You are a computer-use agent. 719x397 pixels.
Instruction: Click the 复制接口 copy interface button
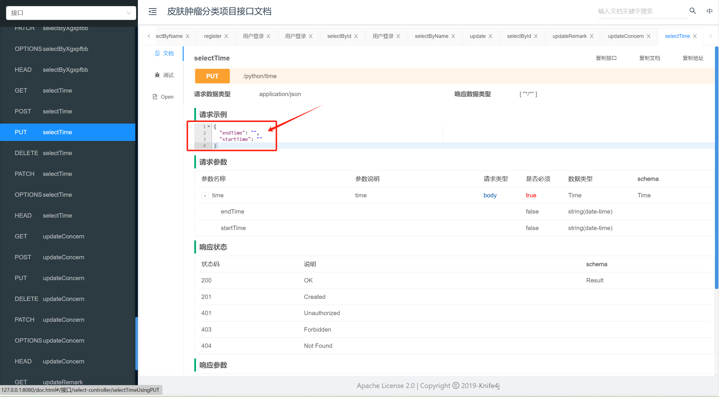(x=606, y=58)
